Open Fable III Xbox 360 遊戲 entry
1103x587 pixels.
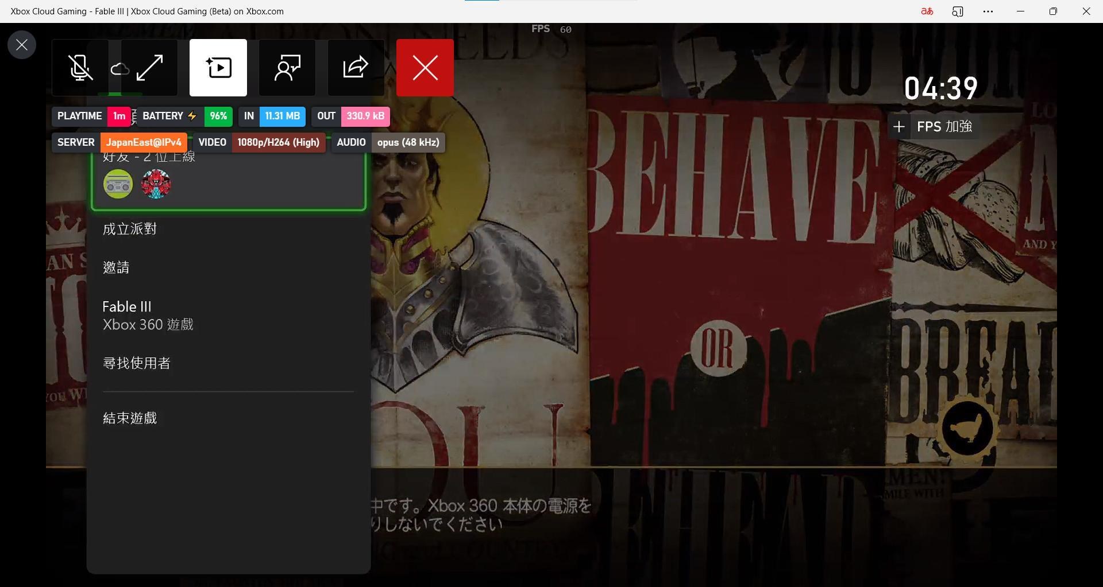pyautogui.click(x=229, y=316)
